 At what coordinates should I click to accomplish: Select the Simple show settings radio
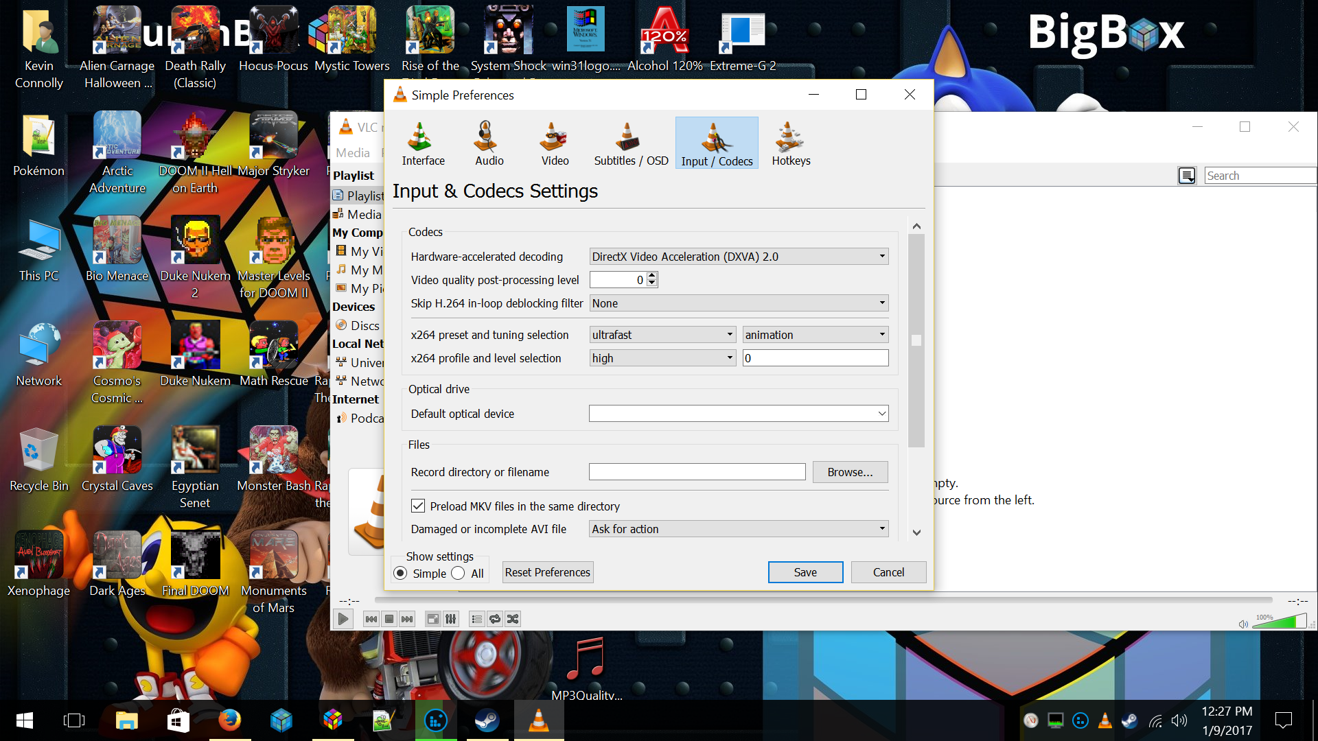pyautogui.click(x=400, y=573)
